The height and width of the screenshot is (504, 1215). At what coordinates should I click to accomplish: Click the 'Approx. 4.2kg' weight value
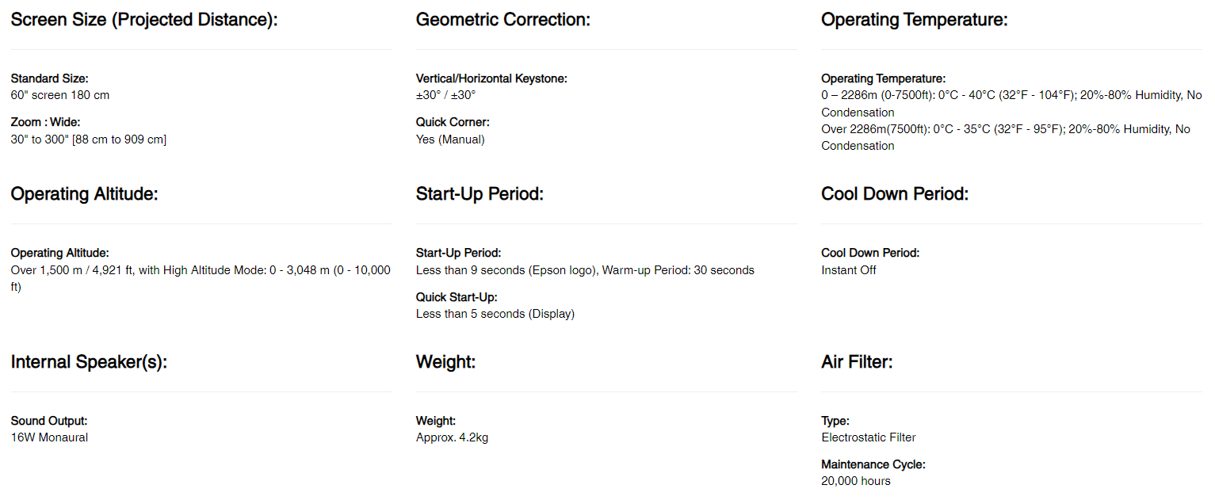[452, 437]
